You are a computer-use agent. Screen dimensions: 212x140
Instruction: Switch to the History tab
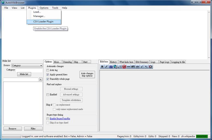click(113, 62)
